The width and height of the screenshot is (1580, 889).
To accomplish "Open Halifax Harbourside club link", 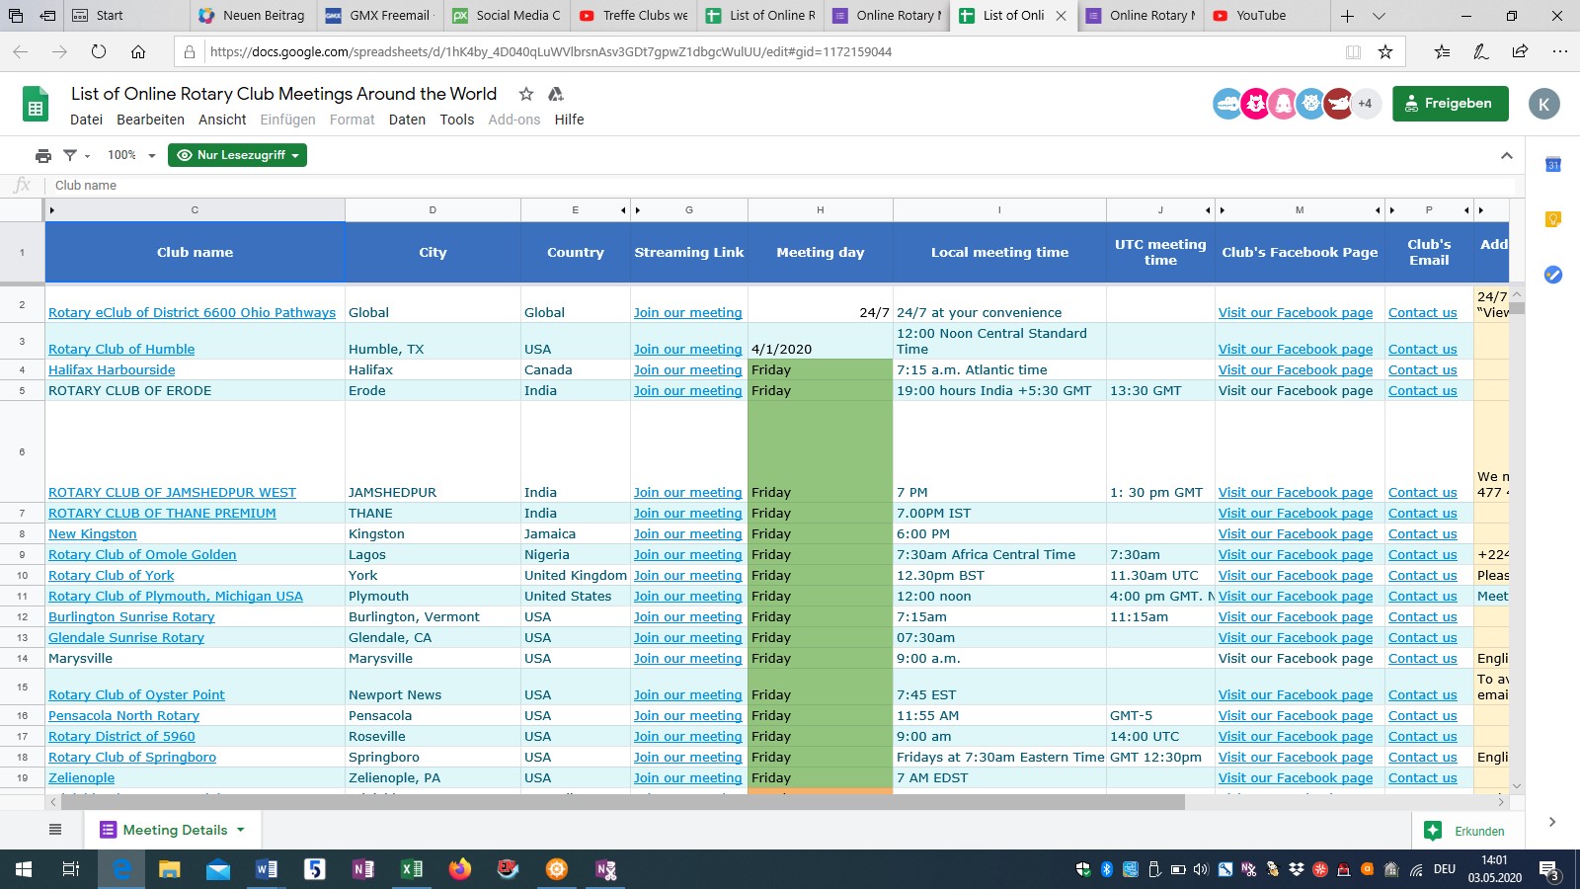I will pyautogui.click(x=112, y=369).
